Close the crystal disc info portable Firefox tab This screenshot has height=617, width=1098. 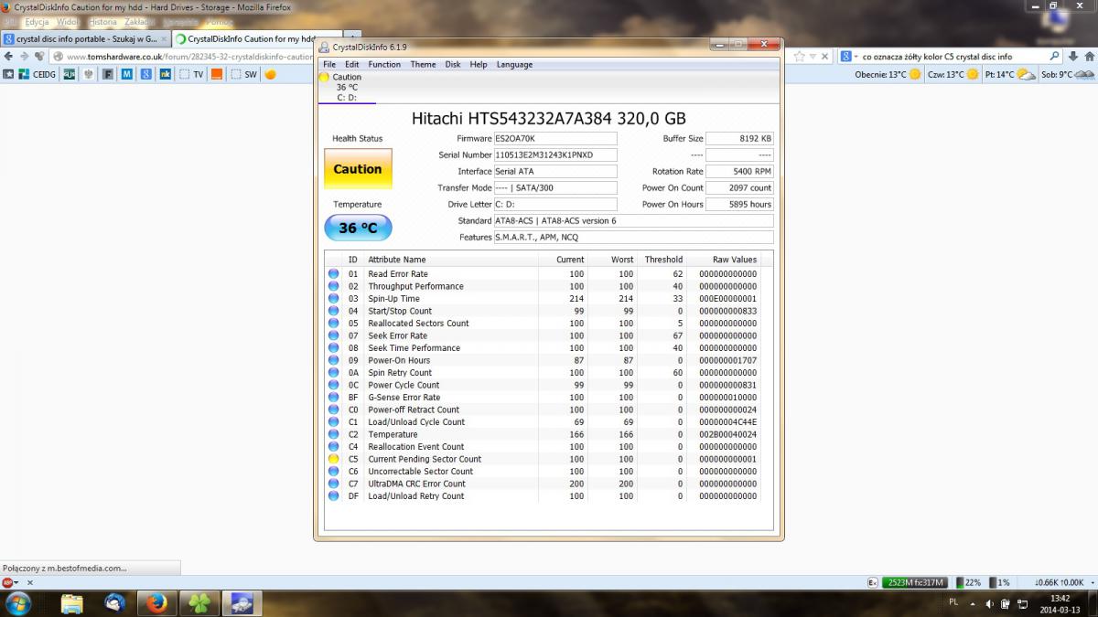pos(164,39)
